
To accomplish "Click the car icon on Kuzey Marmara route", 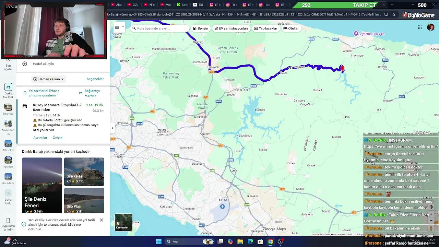I will (x=25, y=106).
